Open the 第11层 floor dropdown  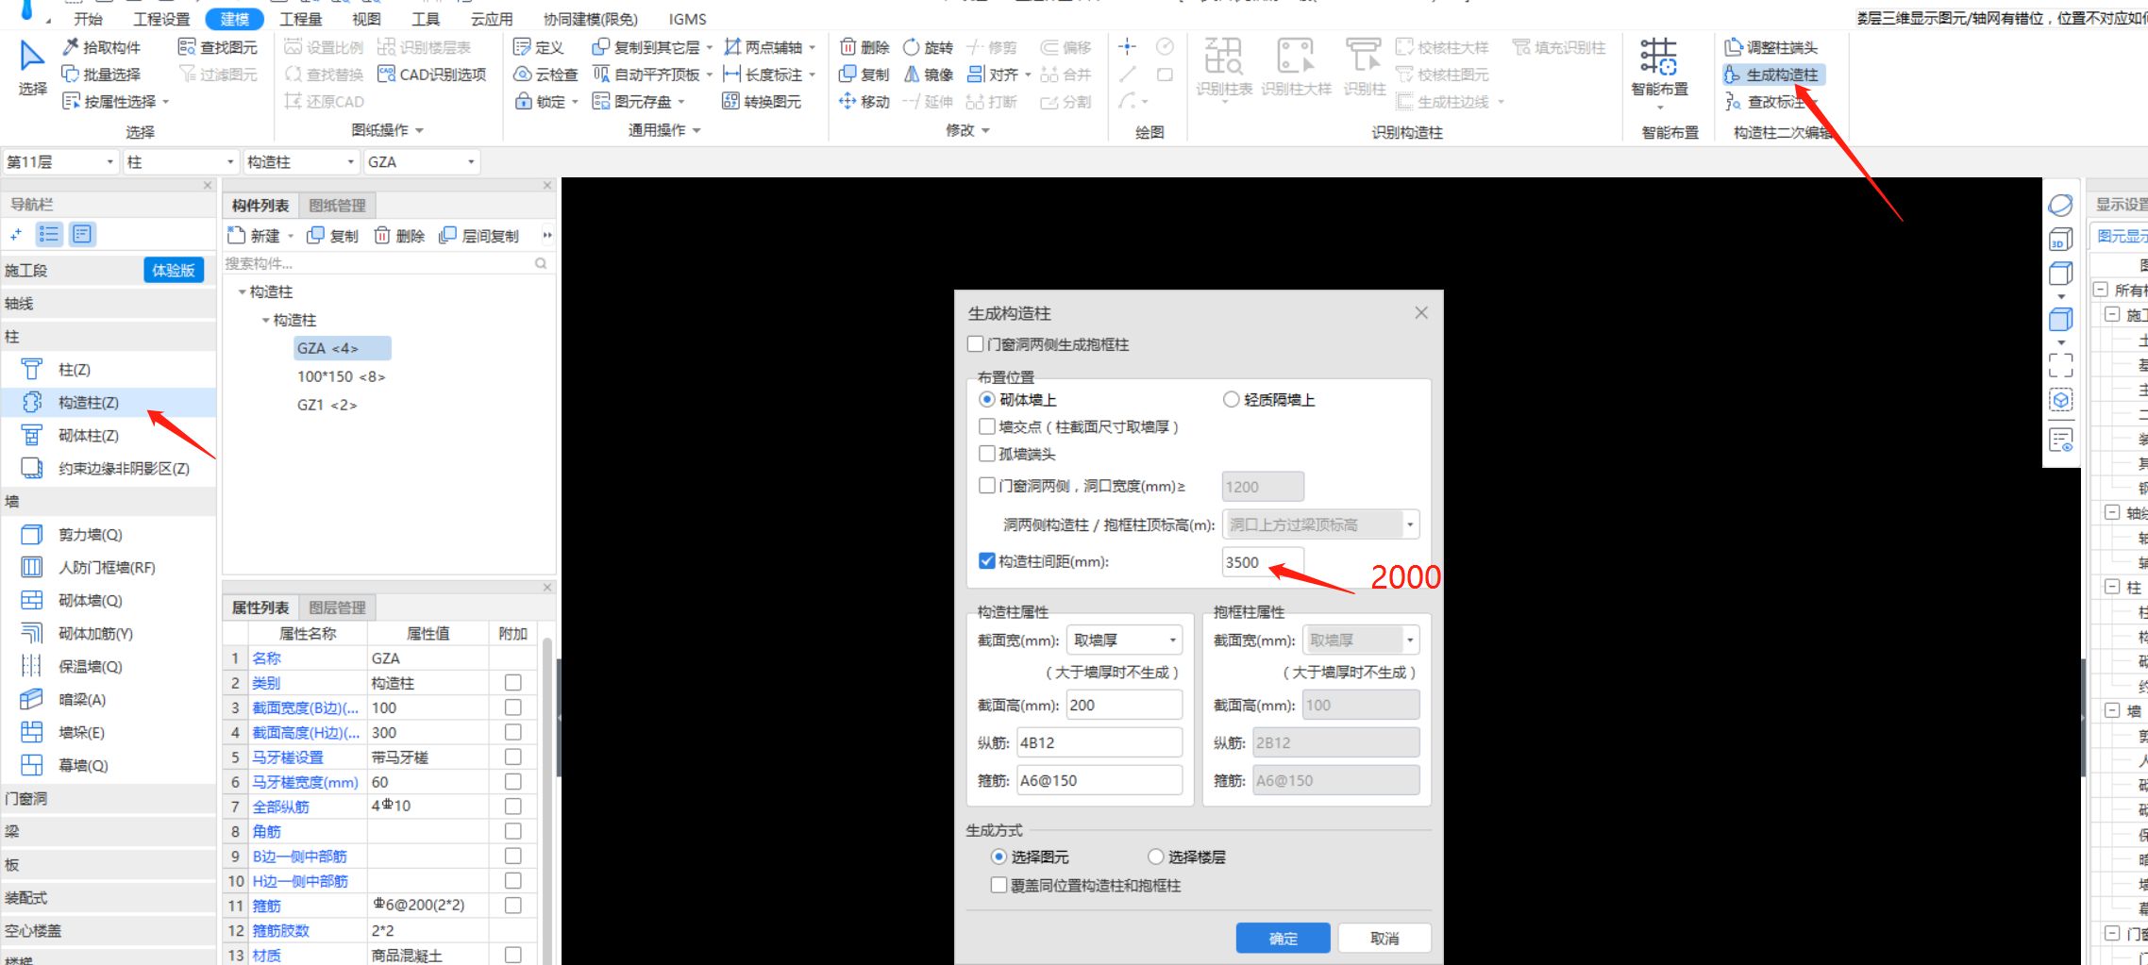click(60, 162)
